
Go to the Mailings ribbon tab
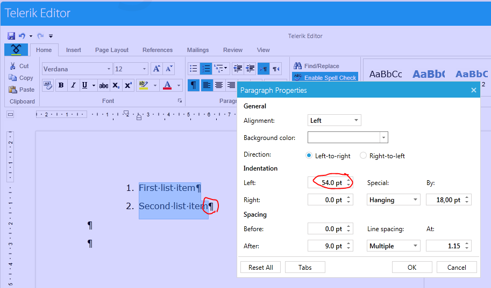(198, 50)
